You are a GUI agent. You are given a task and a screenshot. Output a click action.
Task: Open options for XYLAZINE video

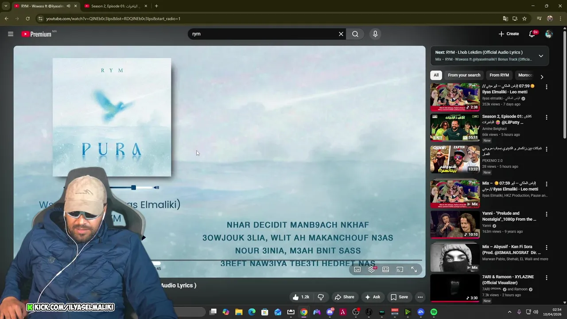coord(547,278)
